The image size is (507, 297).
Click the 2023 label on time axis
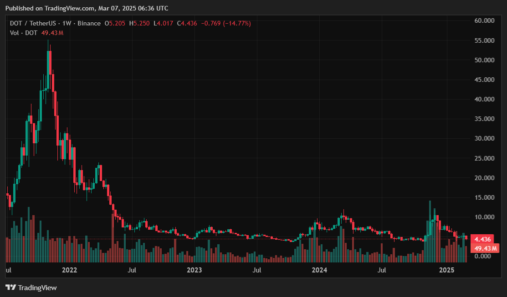click(x=194, y=270)
